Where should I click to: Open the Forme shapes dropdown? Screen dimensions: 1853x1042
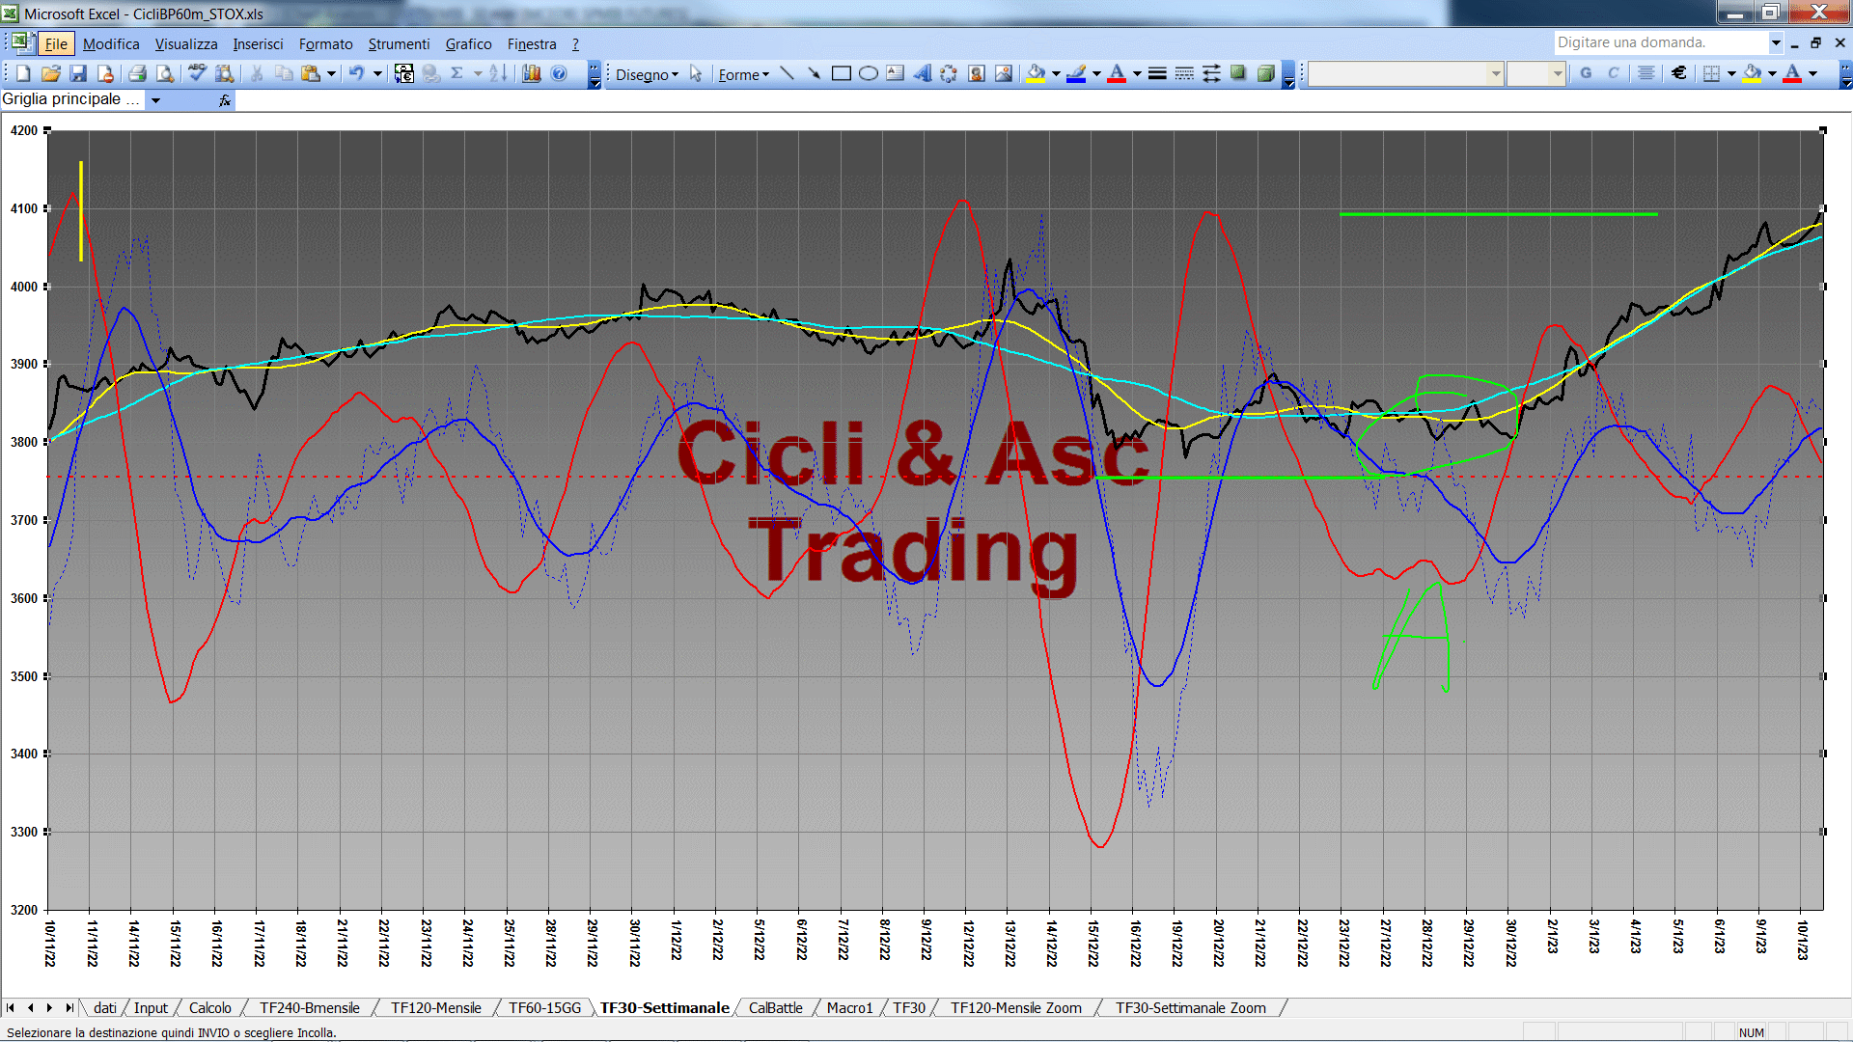pos(743,74)
